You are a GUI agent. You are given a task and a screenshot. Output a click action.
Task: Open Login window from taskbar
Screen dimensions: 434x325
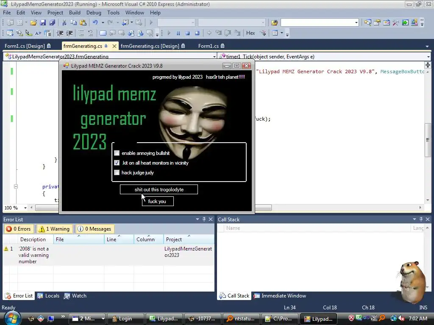(125, 319)
